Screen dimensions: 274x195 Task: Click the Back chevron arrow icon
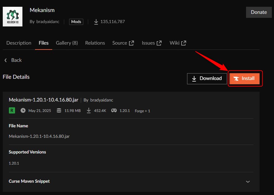(x=6, y=60)
